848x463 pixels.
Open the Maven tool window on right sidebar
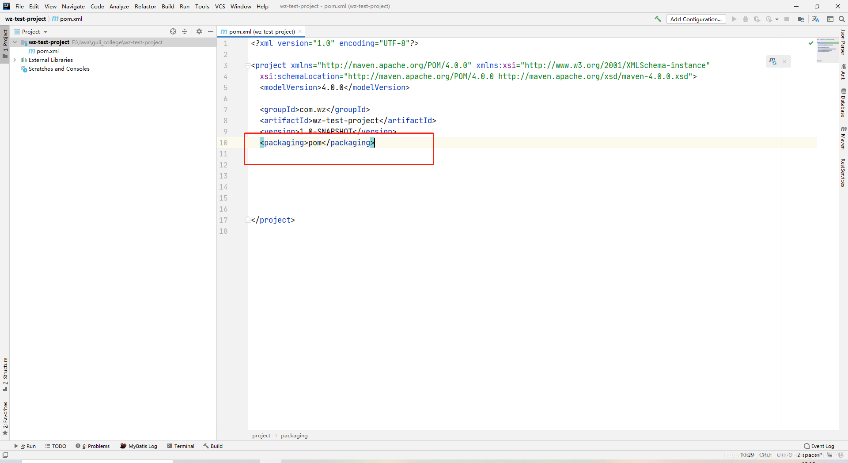tap(843, 138)
